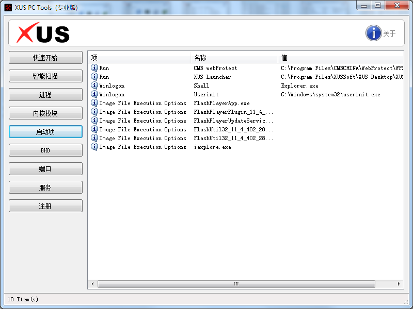Click the XUS logo in the header
Image resolution: width=413 pixels, height=309 pixels.
[x=43, y=33]
